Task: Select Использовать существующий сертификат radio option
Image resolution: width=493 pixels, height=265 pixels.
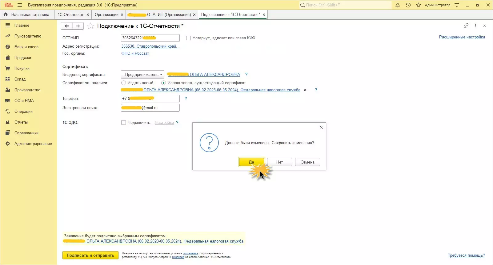Action: (x=163, y=83)
